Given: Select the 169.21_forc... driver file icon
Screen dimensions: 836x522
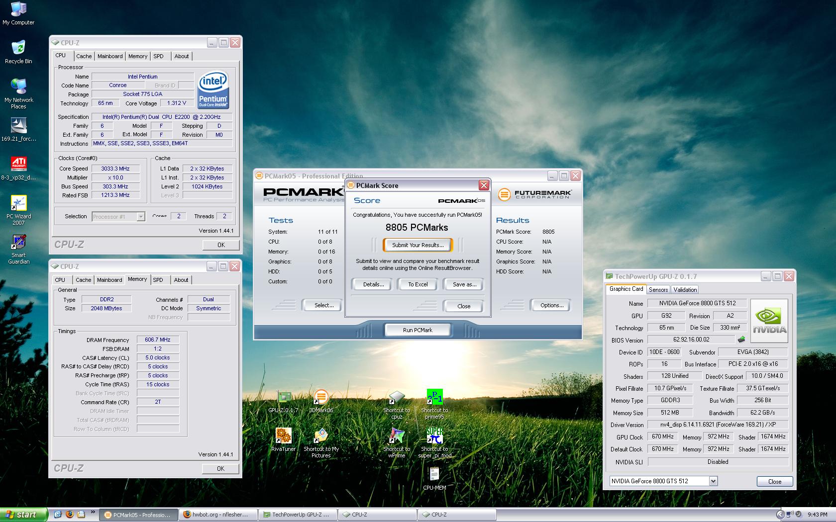Looking at the screenshot, I should 18,129.
